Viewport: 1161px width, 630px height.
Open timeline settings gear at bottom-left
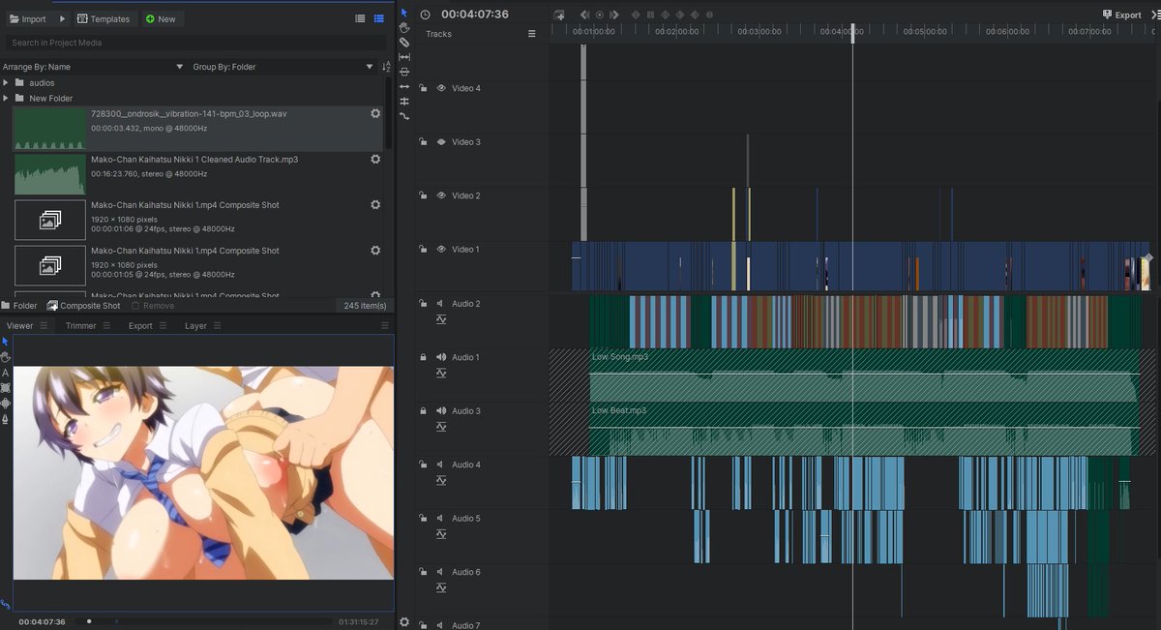(404, 622)
